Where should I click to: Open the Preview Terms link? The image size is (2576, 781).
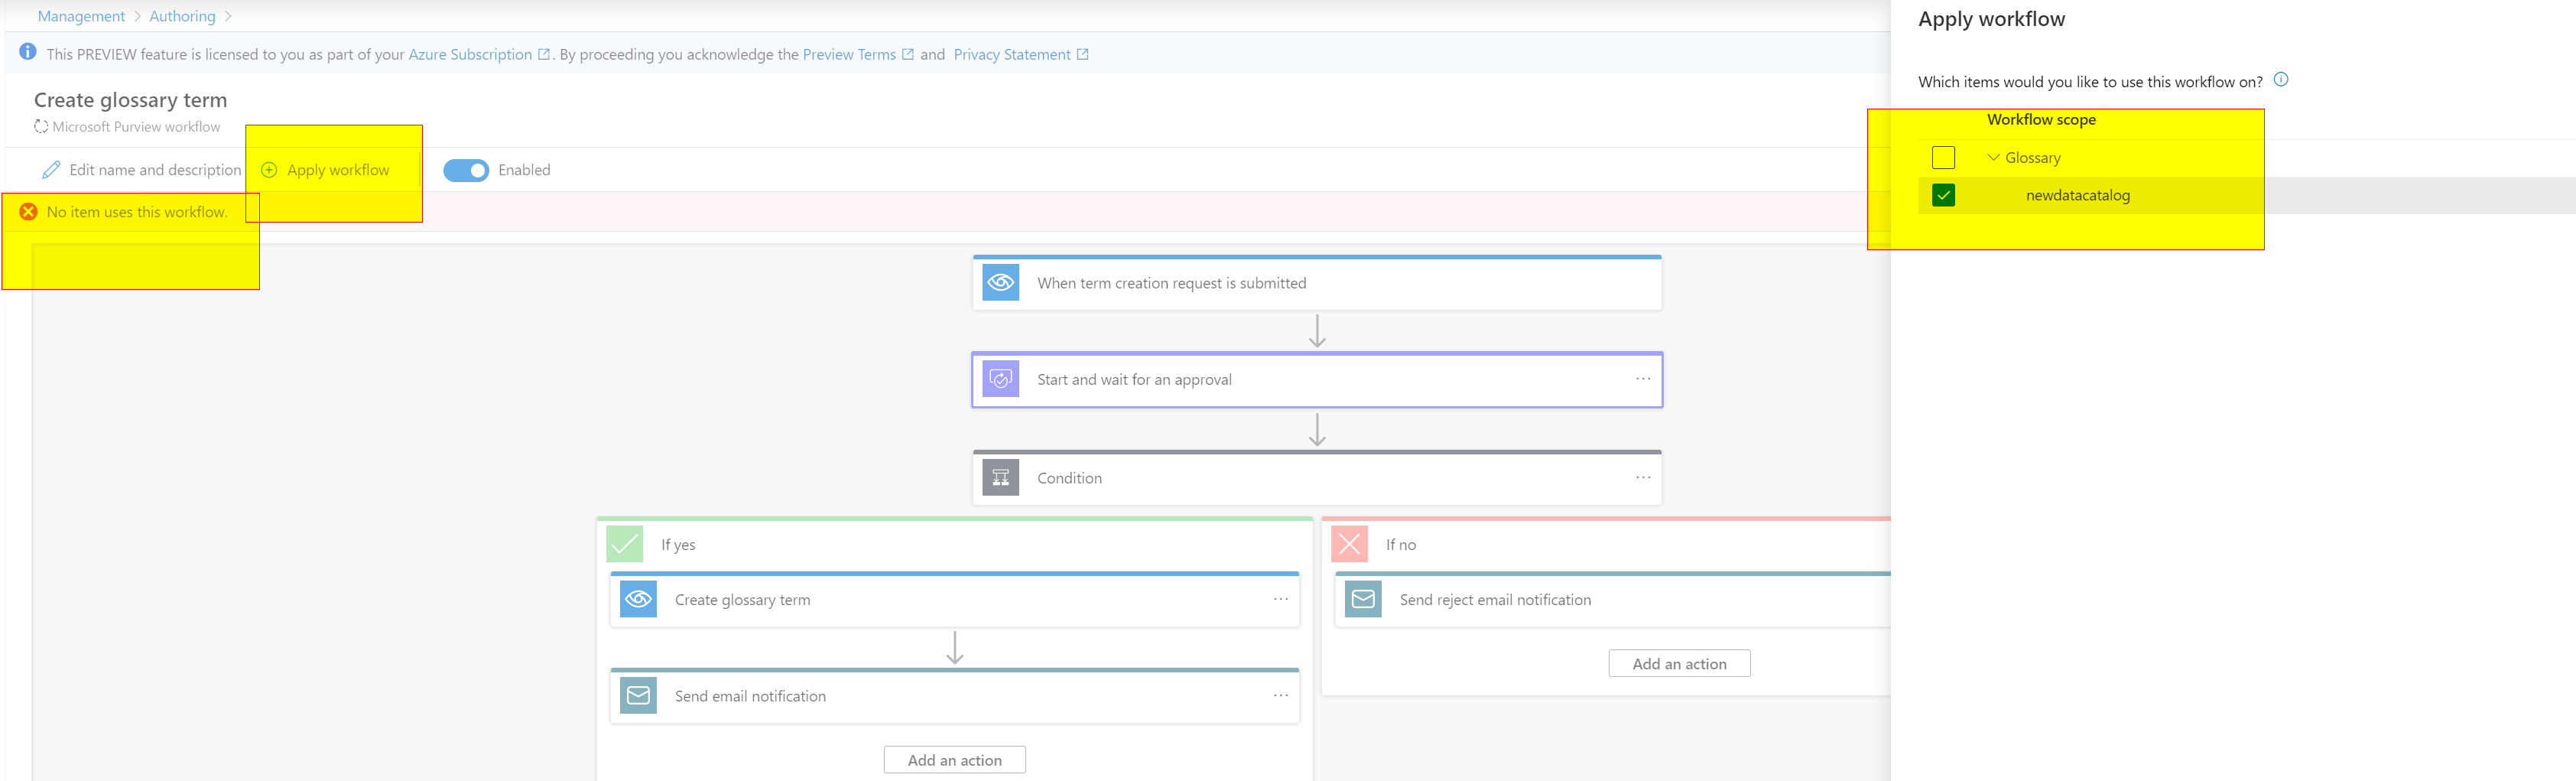849,54
